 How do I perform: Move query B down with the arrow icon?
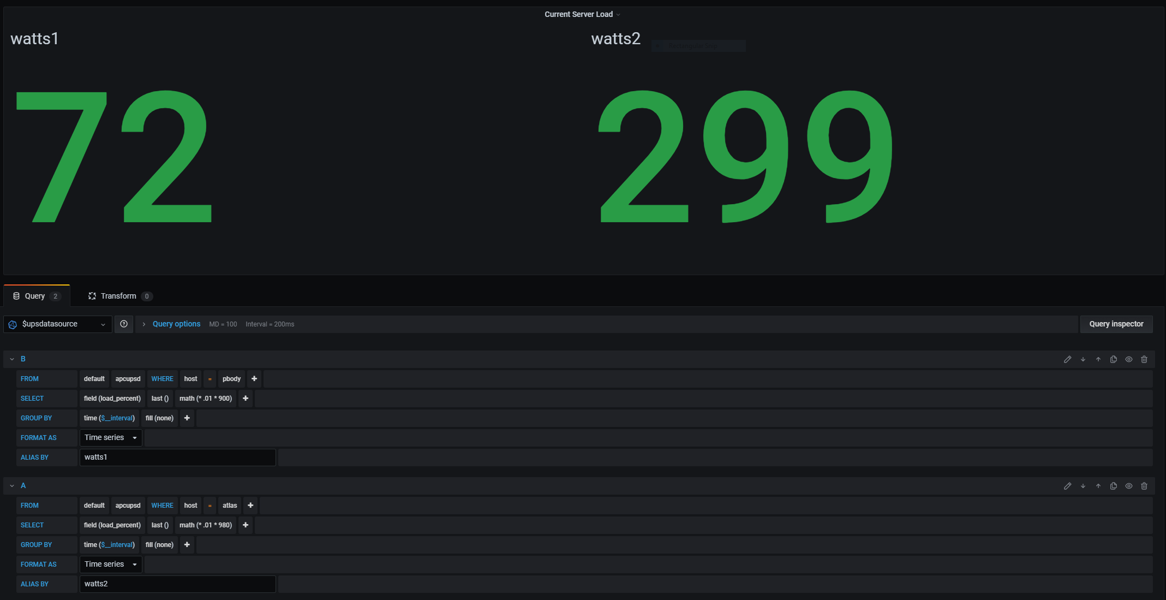coord(1083,359)
